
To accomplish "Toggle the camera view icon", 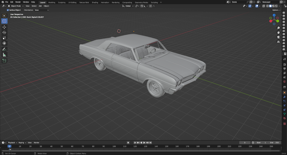I will (x=278, y=37).
